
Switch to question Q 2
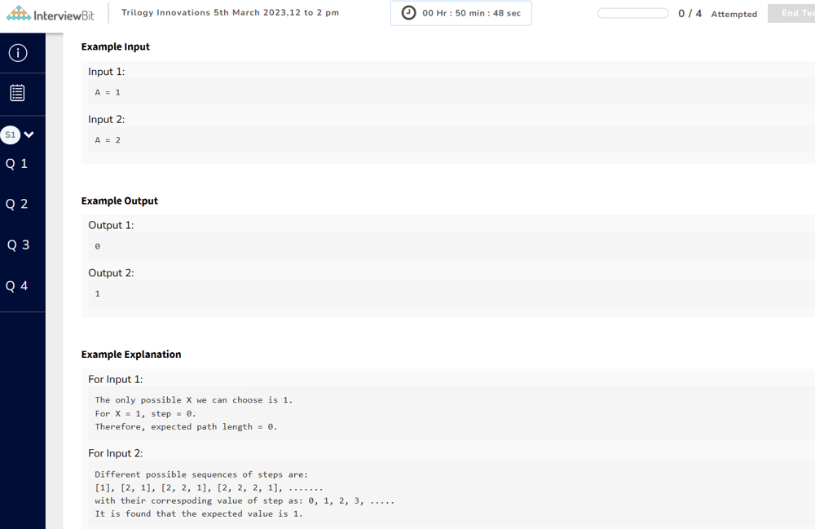click(17, 205)
